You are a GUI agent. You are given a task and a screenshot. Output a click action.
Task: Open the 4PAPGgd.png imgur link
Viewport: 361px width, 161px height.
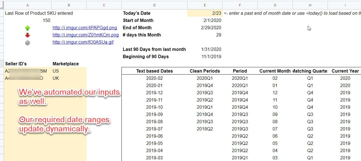coord(85,28)
